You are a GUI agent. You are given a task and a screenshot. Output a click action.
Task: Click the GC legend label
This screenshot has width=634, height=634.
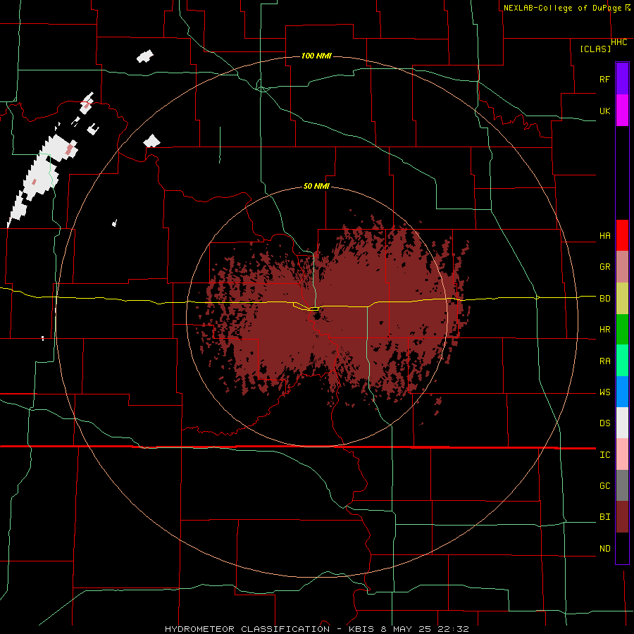click(x=604, y=486)
